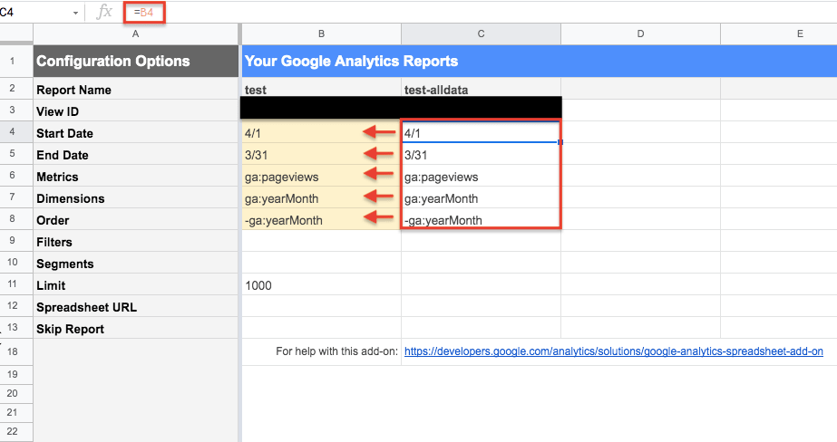Select the End Date label cell

(x=136, y=154)
